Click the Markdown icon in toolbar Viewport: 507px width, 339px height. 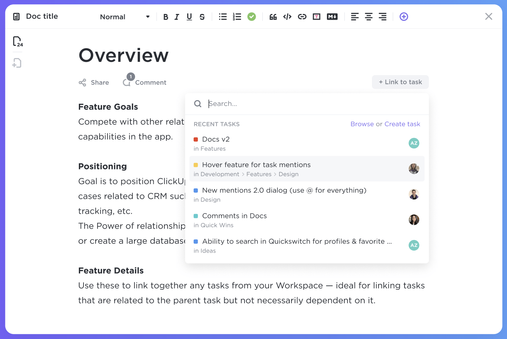pos(332,17)
